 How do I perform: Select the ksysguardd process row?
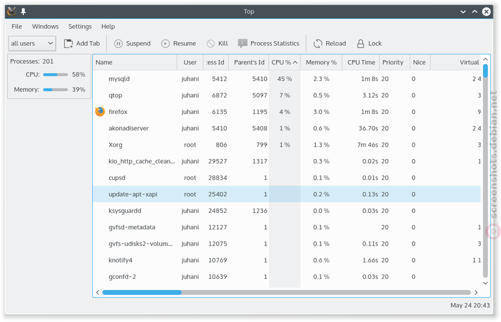pyautogui.click(x=287, y=210)
